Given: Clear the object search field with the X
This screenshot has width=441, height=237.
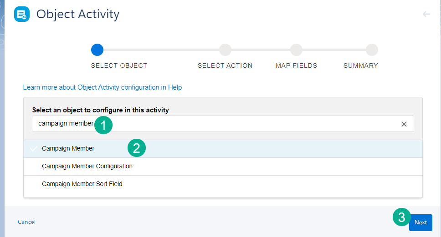Looking at the screenshot, I should pyautogui.click(x=404, y=124).
